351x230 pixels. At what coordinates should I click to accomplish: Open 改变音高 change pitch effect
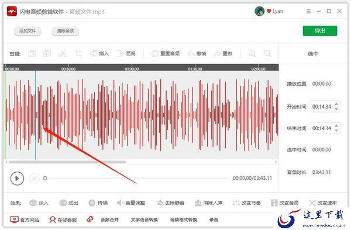pos(285,203)
